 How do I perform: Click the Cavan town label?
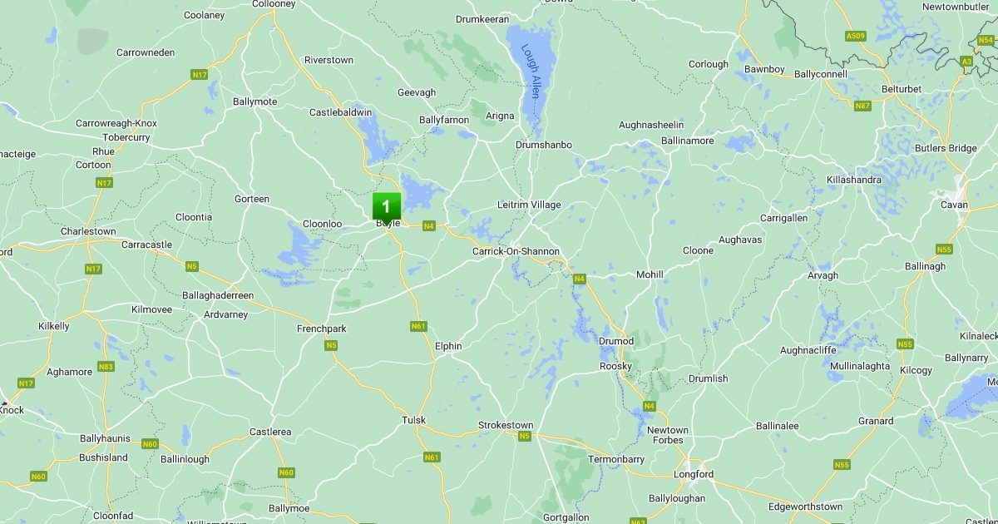coord(954,205)
